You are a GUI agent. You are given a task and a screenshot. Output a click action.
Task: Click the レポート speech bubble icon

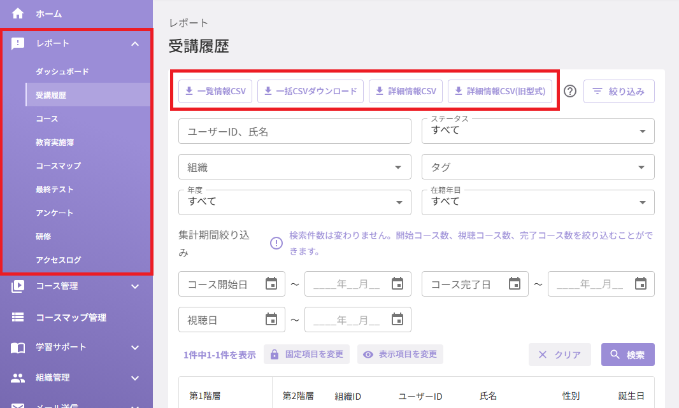(x=18, y=44)
